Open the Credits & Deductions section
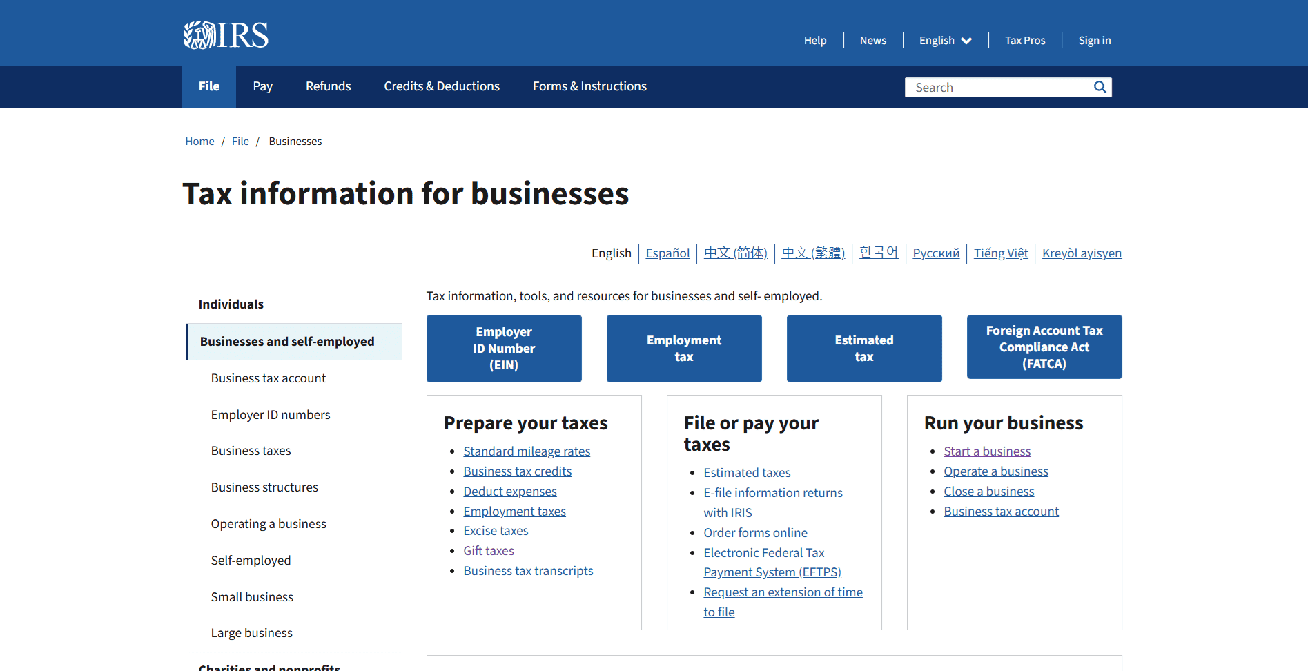The image size is (1308, 671). (x=441, y=86)
